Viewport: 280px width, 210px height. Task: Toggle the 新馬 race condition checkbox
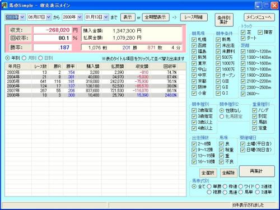218,40
